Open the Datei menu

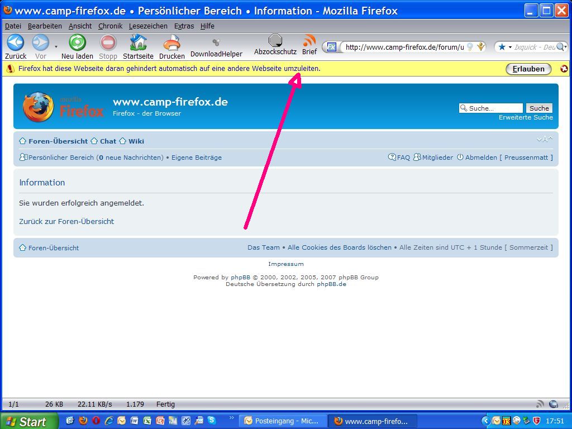pos(13,26)
